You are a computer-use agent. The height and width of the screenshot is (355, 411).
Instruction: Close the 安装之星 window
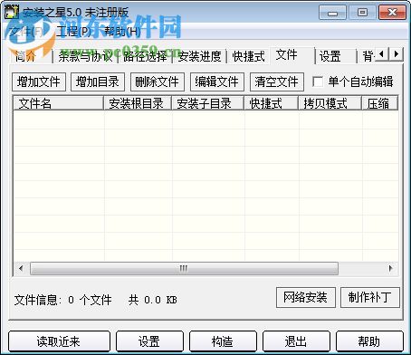tap(392, 13)
